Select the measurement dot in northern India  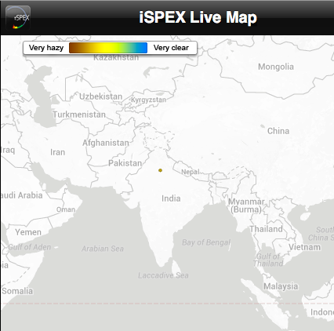(x=160, y=170)
